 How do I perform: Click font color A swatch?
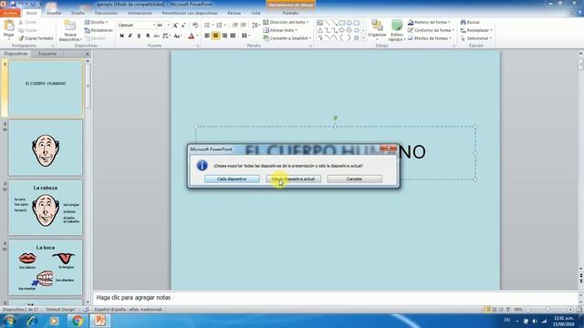pyautogui.click(x=192, y=36)
